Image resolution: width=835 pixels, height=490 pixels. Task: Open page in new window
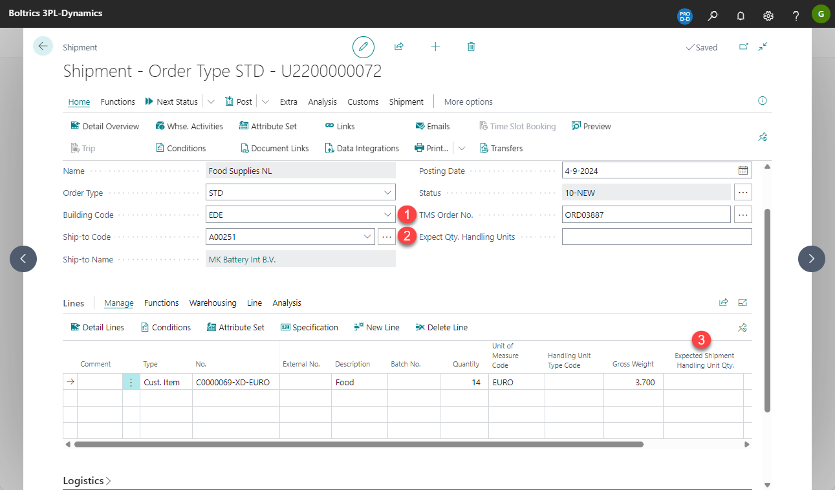[744, 47]
